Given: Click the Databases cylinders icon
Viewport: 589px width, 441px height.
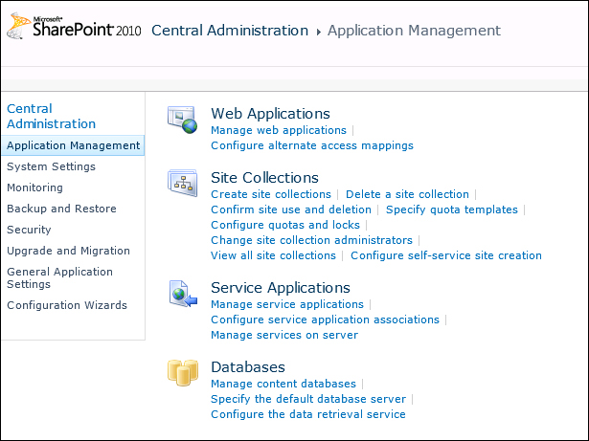Looking at the screenshot, I should tap(182, 372).
